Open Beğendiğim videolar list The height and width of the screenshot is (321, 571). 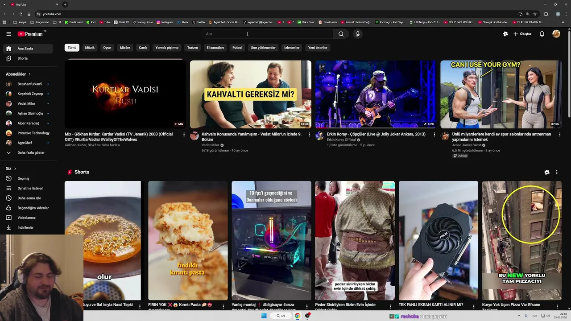28,208
